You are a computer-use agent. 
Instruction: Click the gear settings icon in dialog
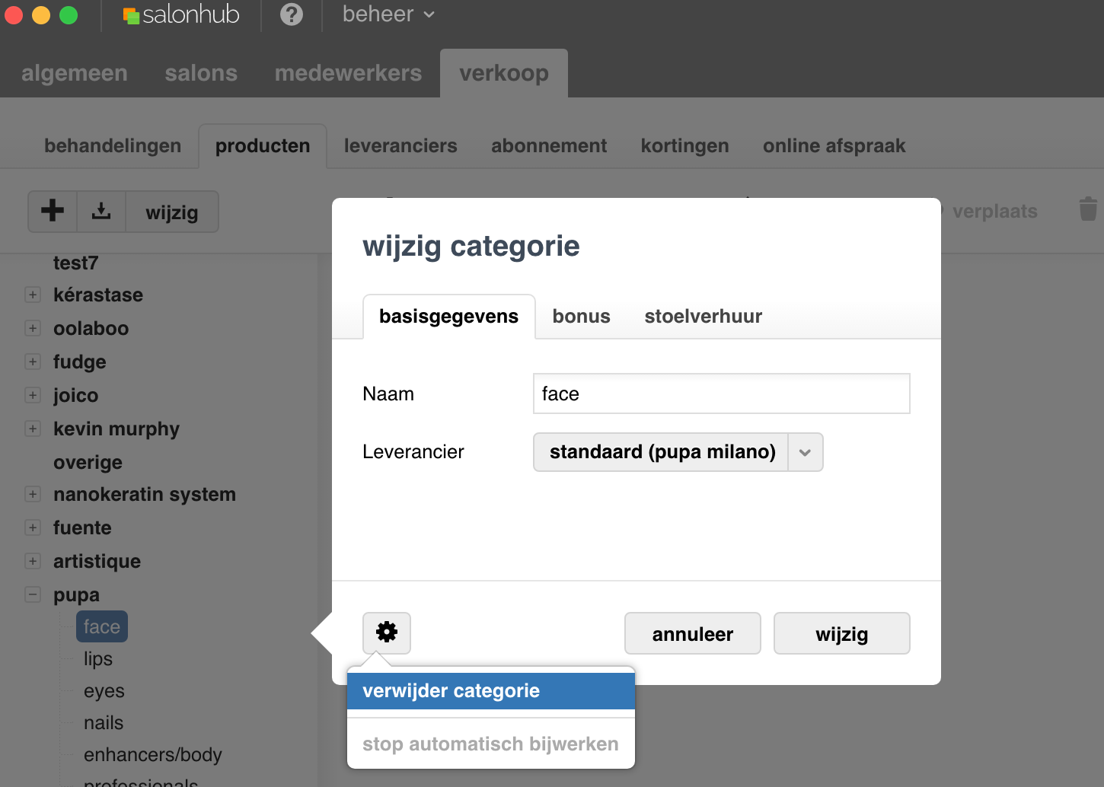pos(386,632)
